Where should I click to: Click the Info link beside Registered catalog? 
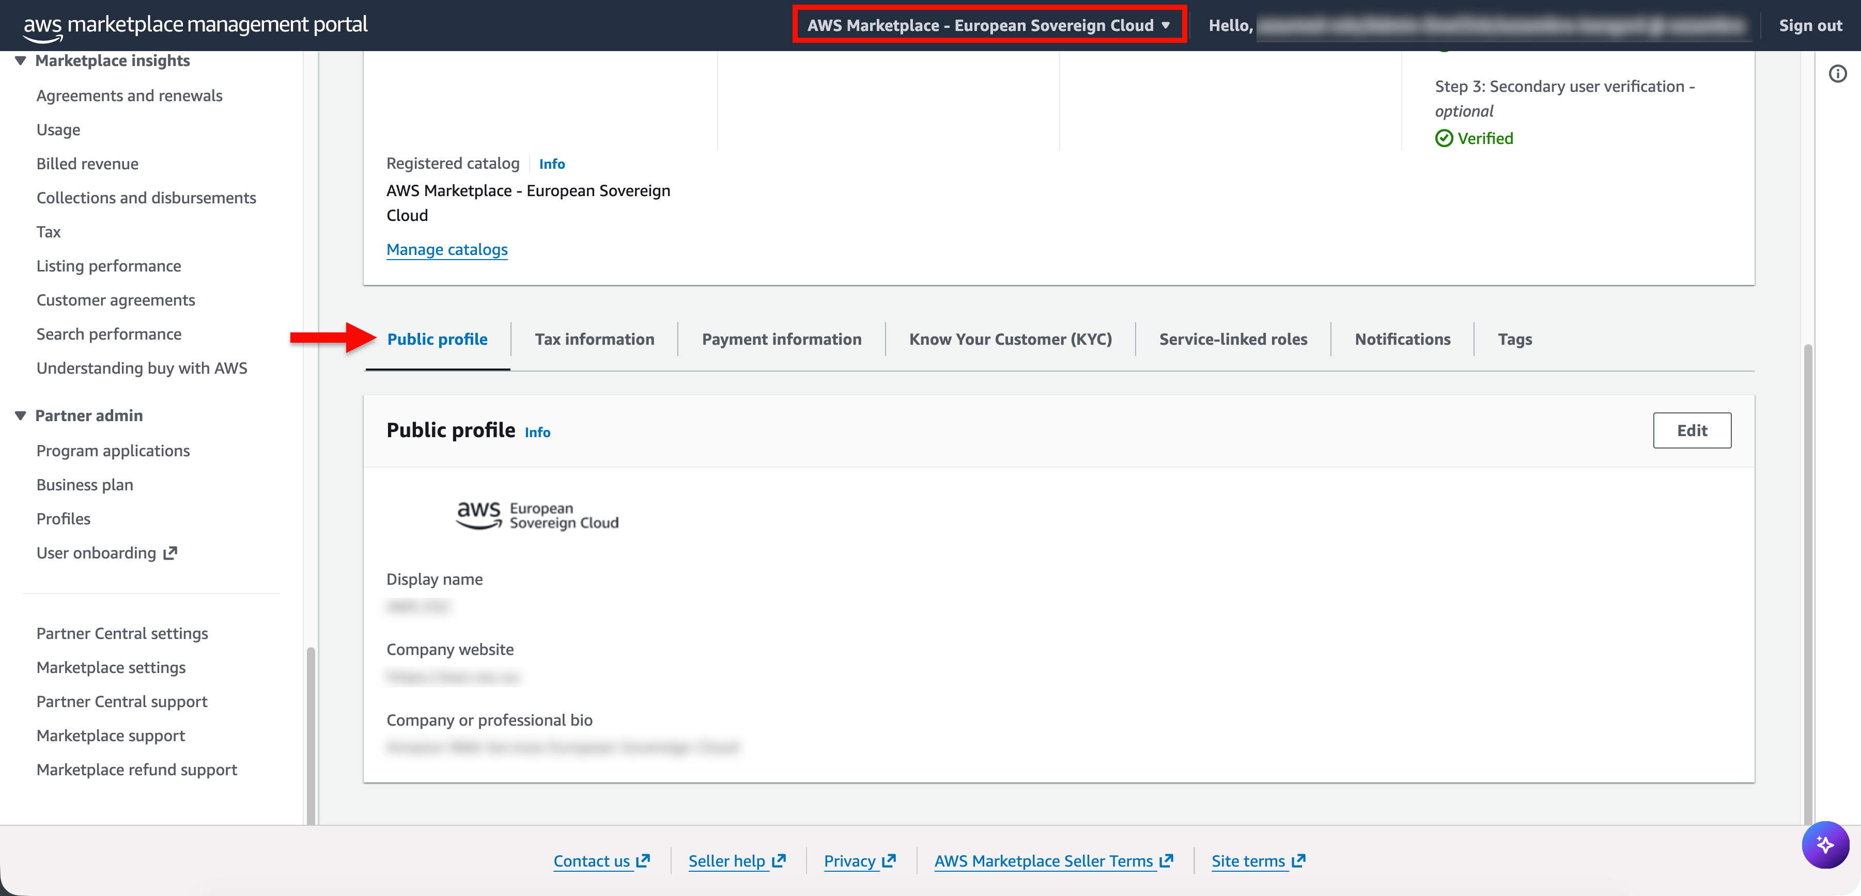click(552, 164)
